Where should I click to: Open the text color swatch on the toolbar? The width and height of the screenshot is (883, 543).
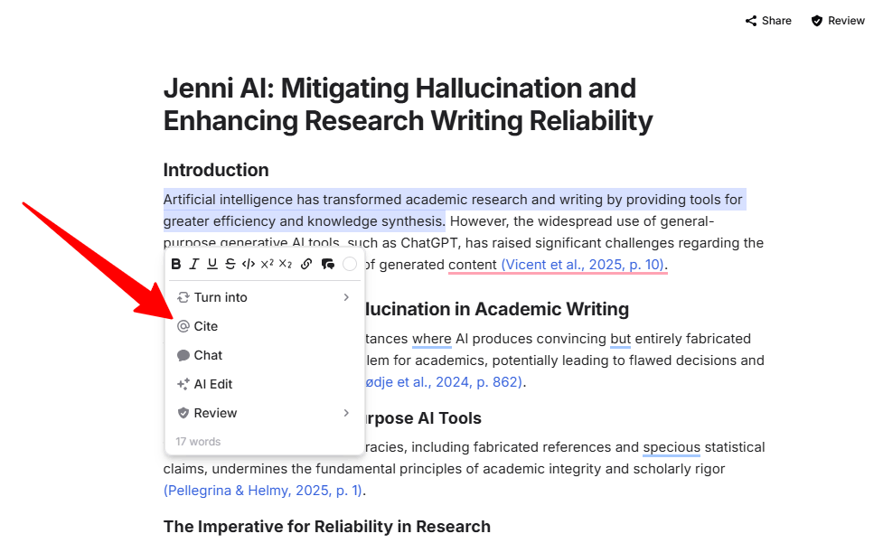[x=350, y=263]
